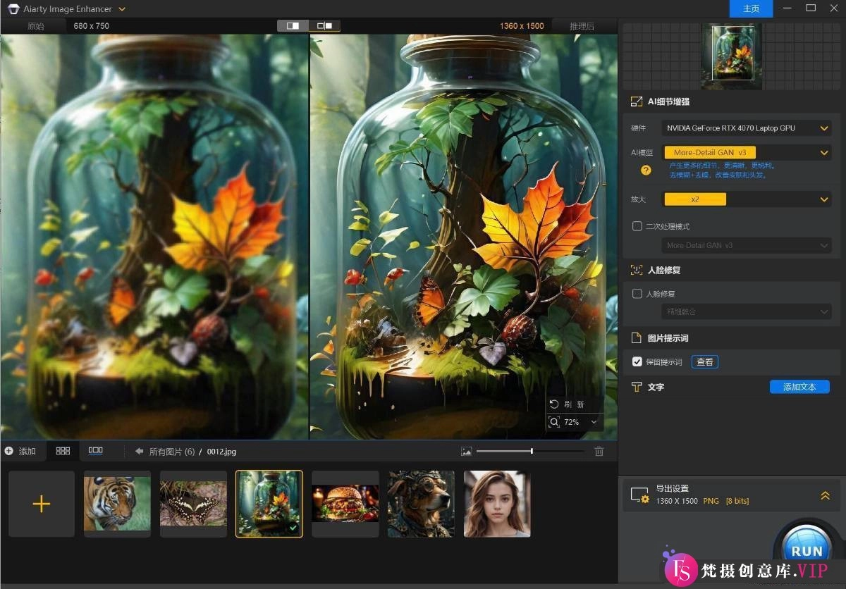The width and height of the screenshot is (846, 589).
Task: Click the AI细节增强 section icon
Action: point(637,101)
